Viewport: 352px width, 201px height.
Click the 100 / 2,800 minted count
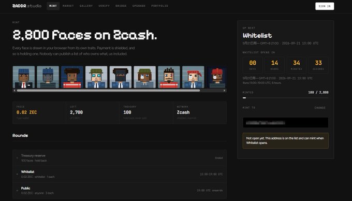point(318,92)
